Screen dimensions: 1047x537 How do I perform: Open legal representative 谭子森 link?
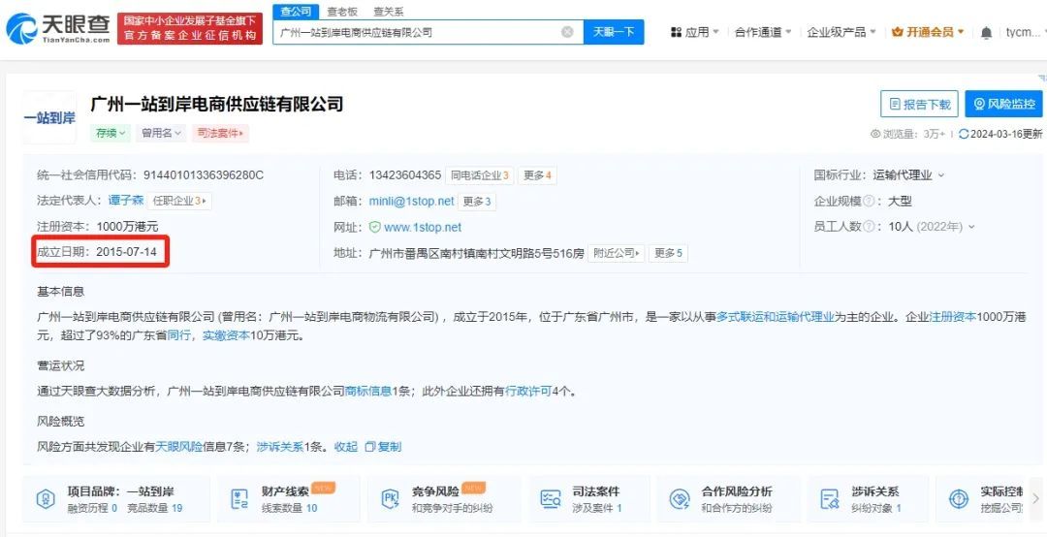point(126,201)
